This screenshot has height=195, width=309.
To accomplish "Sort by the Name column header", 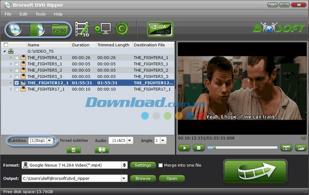I will coord(48,45).
